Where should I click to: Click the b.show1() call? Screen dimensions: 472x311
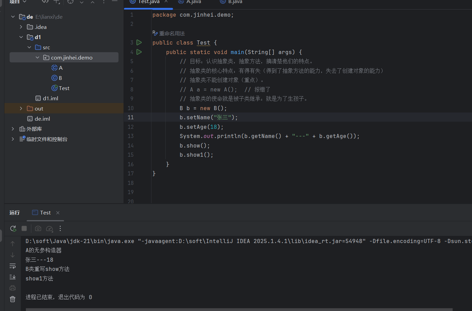(x=196, y=155)
